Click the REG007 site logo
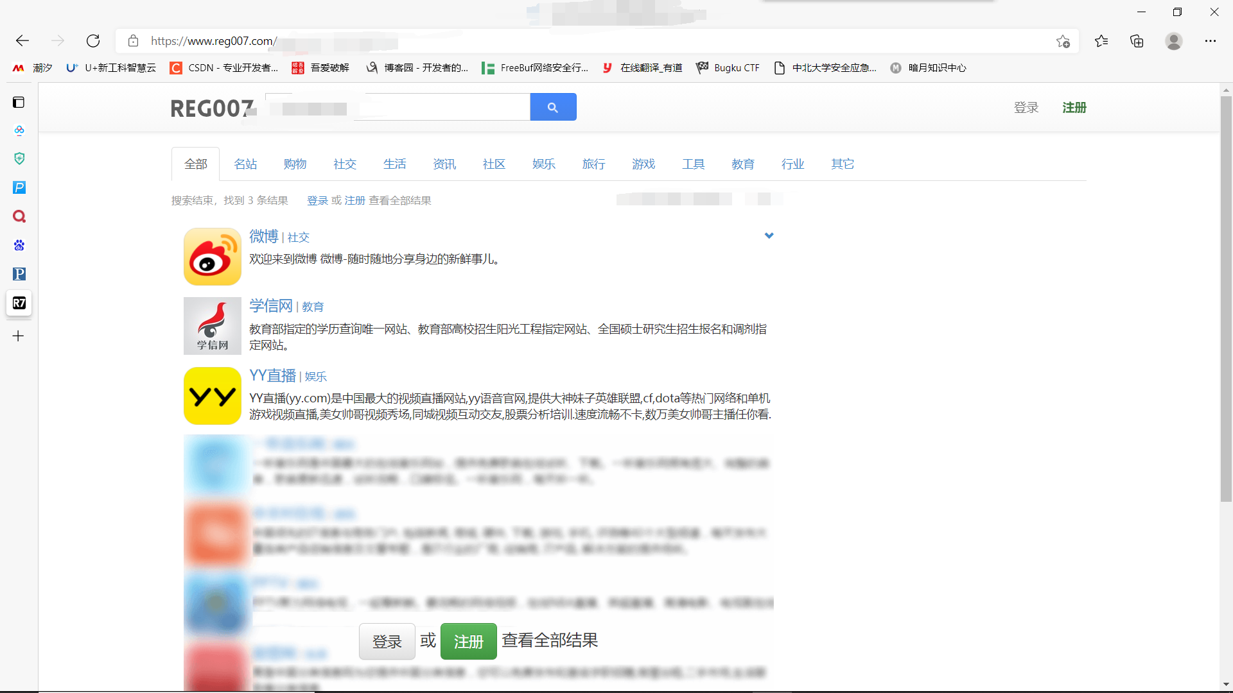This screenshot has width=1233, height=693. [x=213, y=108]
